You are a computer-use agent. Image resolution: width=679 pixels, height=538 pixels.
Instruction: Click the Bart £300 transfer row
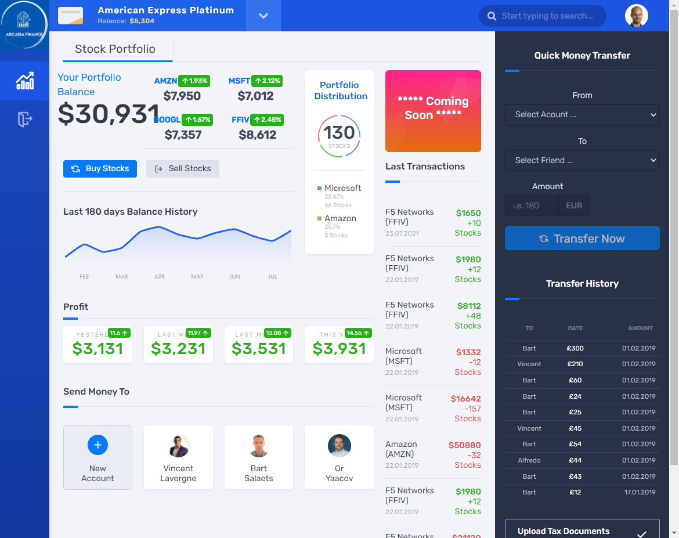(x=582, y=348)
